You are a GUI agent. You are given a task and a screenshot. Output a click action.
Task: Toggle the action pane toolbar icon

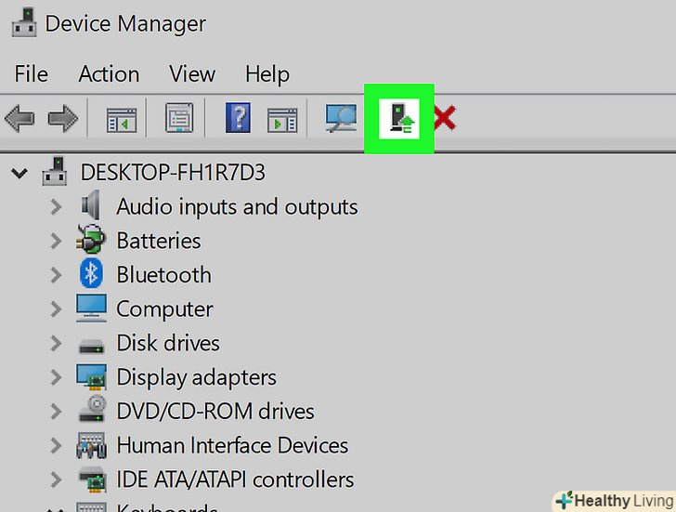coord(282,120)
